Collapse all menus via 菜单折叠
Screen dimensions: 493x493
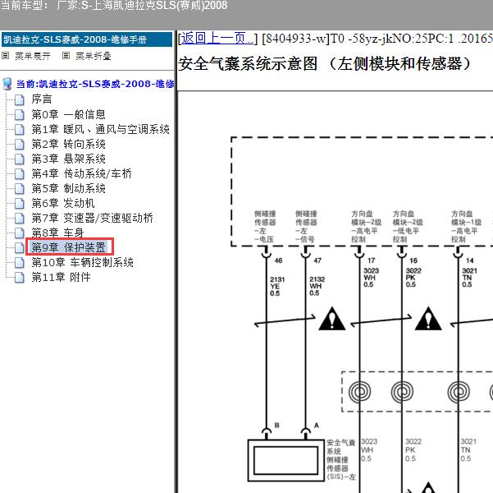(94, 56)
